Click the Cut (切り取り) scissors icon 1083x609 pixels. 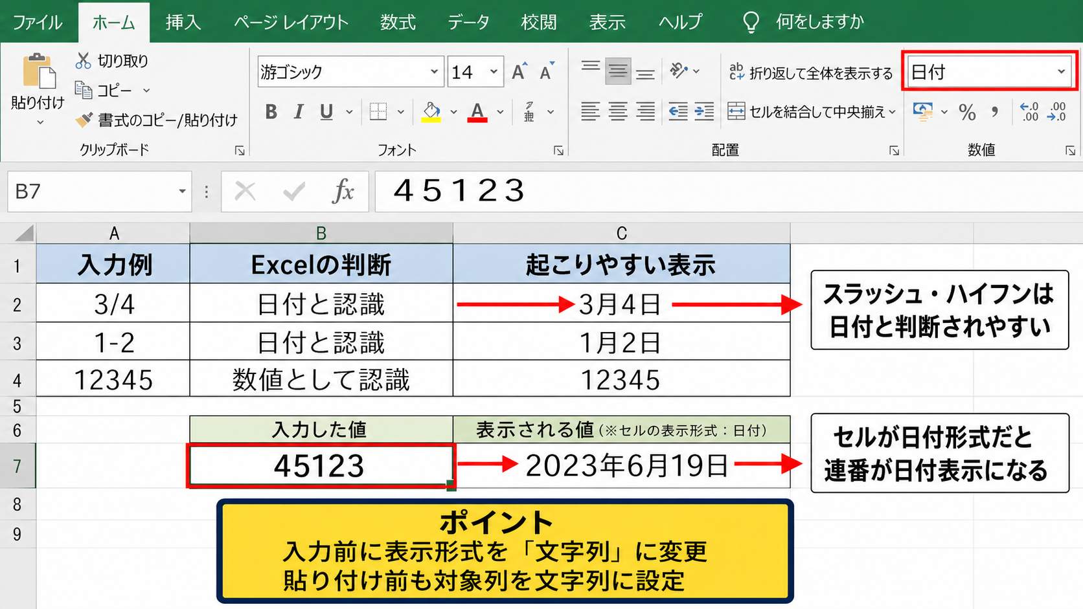coord(83,61)
